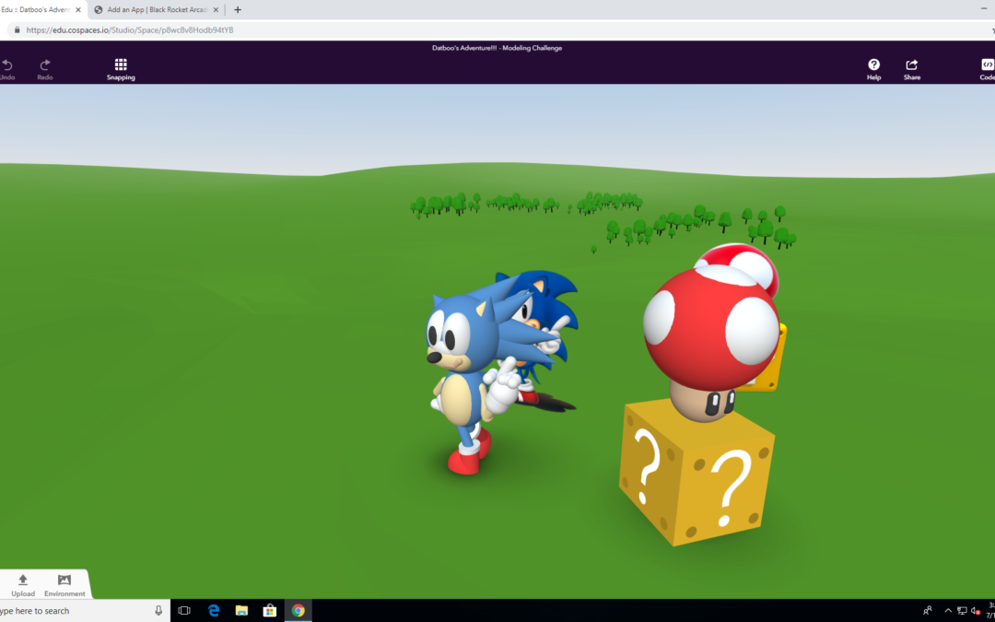Click the Undo button in the toolbar
995x622 pixels.
click(x=7, y=69)
